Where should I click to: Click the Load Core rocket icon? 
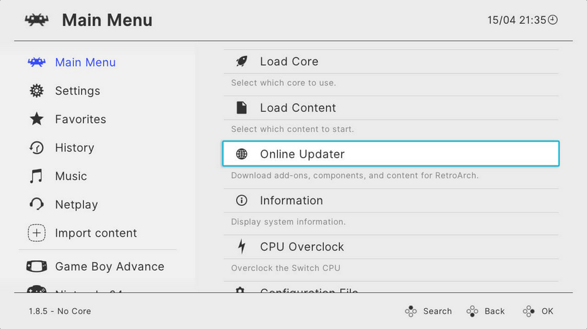[x=242, y=61]
